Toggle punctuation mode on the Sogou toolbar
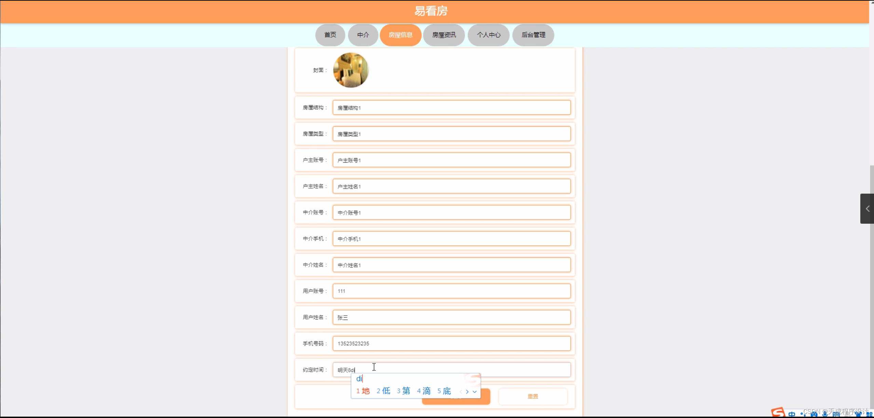 click(804, 414)
